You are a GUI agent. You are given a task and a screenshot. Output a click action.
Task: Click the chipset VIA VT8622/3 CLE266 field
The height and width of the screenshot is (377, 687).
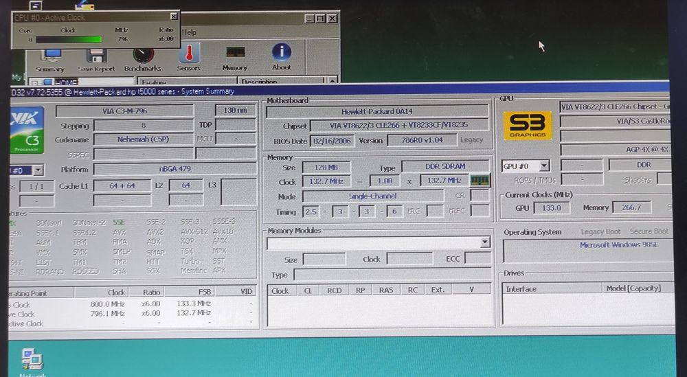click(x=399, y=125)
